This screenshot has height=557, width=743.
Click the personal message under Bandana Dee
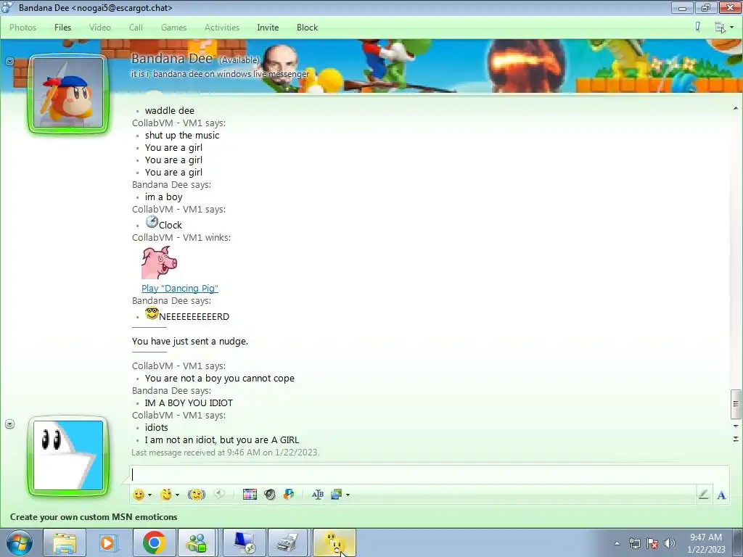220,74
